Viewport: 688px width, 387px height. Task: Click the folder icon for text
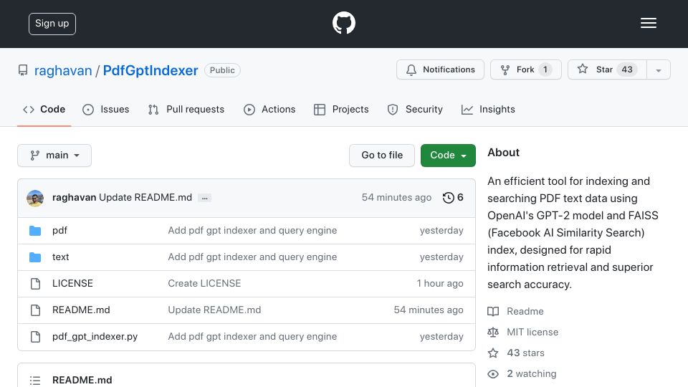click(x=35, y=257)
